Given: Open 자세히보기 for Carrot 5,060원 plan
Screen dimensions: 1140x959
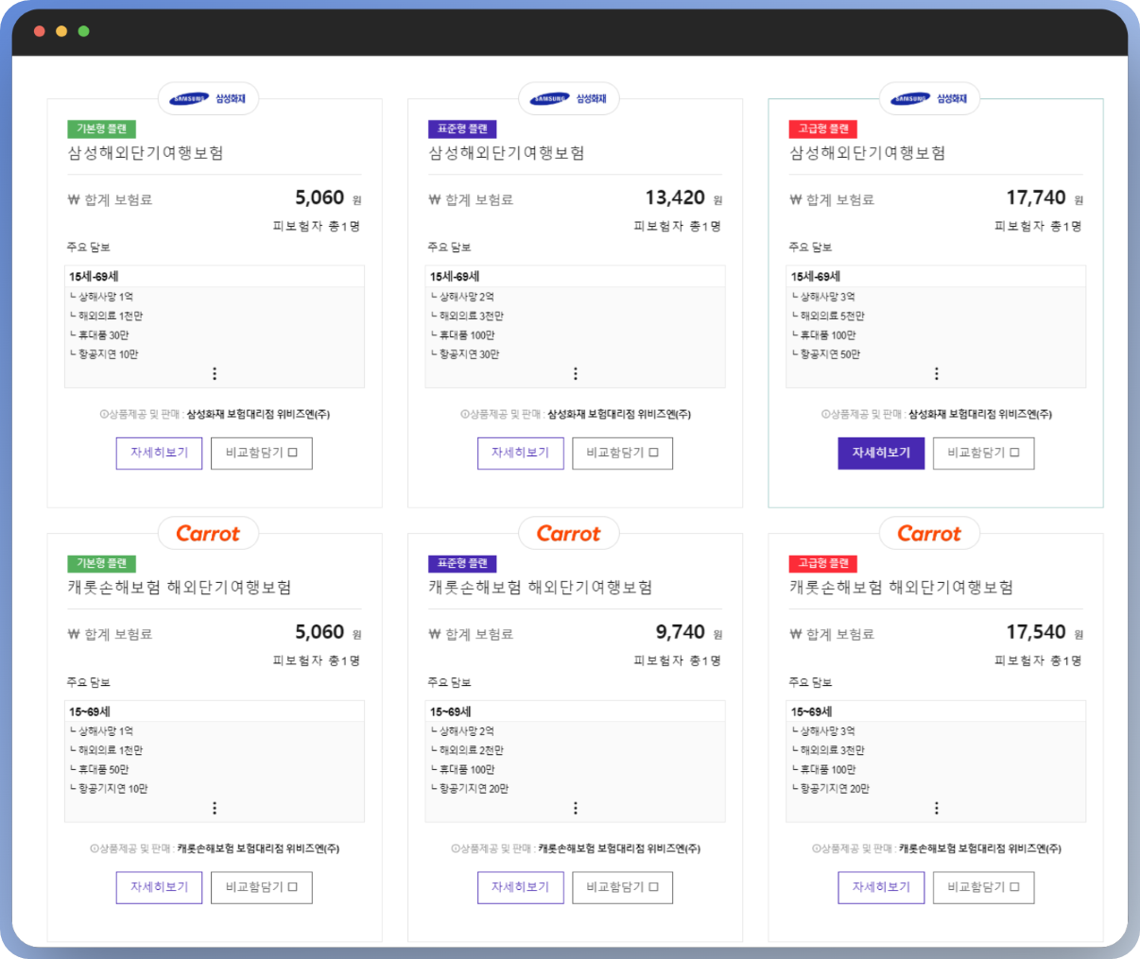Looking at the screenshot, I should pos(160,887).
